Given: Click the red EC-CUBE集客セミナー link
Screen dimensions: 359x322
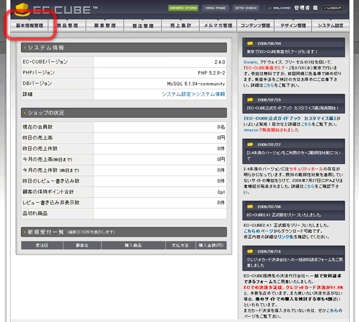Looking at the screenshot, I should 267,68.
